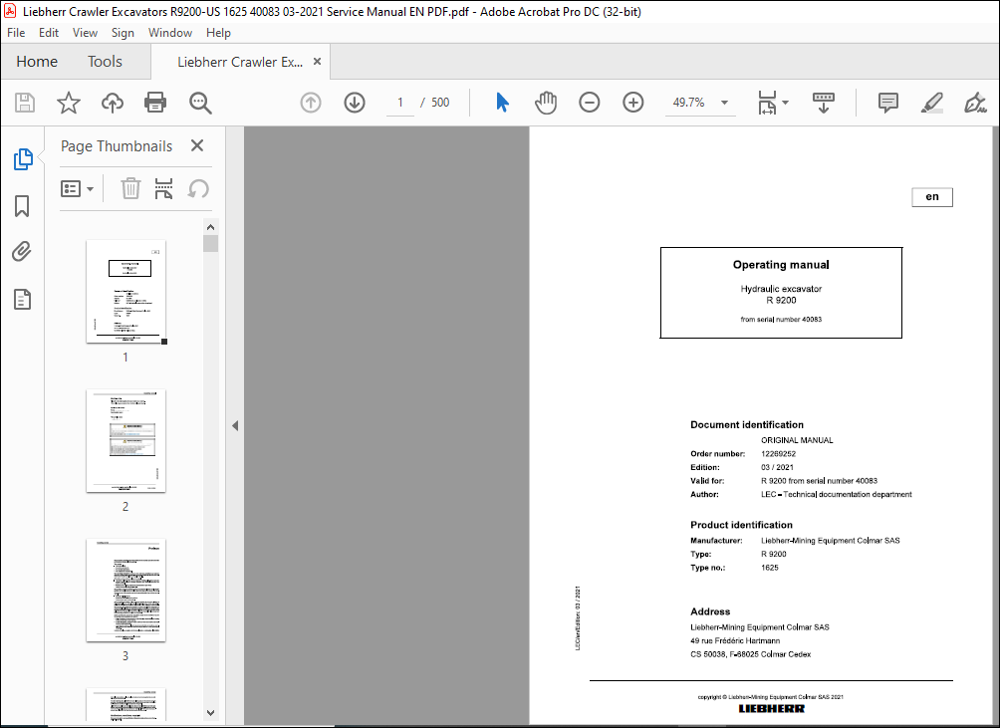
Task: Select the Liebherr Crawler Ex... document tab
Action: coord(240,62)
